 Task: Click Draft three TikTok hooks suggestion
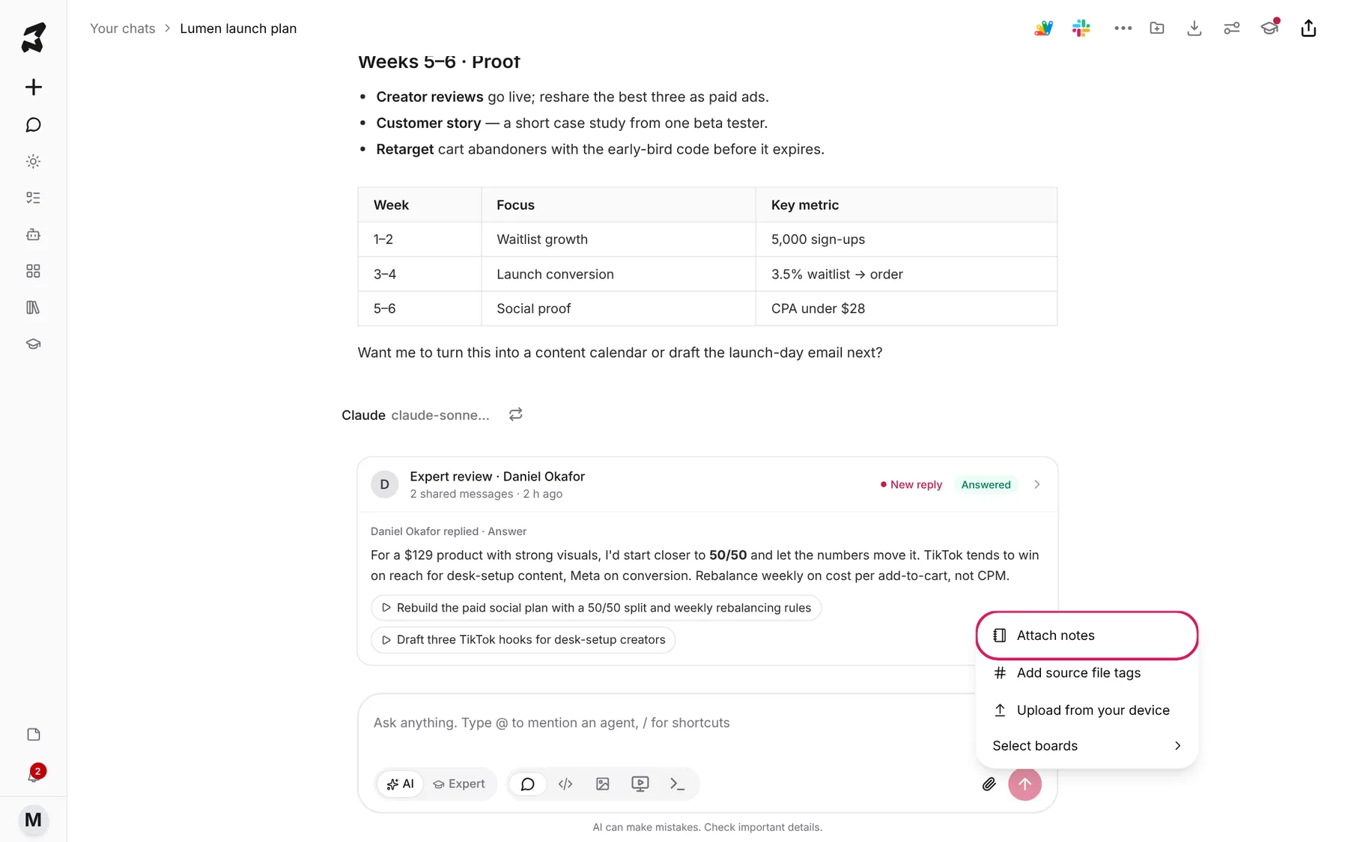pyautogui.click(x=523, y=640)
